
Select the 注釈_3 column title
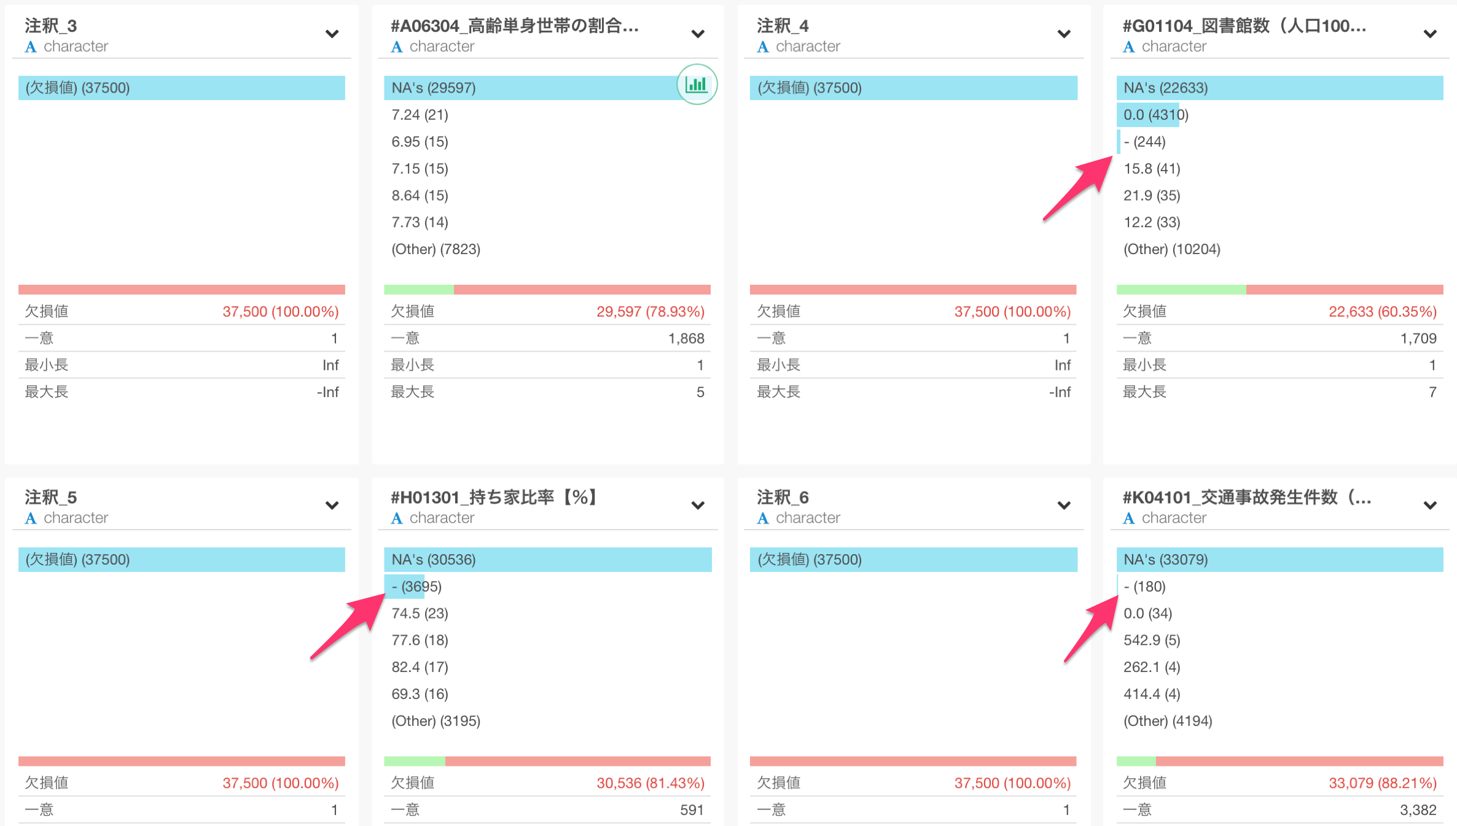pos(51,26)
